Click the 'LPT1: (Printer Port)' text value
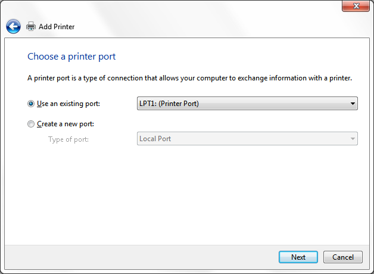 [169, 104]
